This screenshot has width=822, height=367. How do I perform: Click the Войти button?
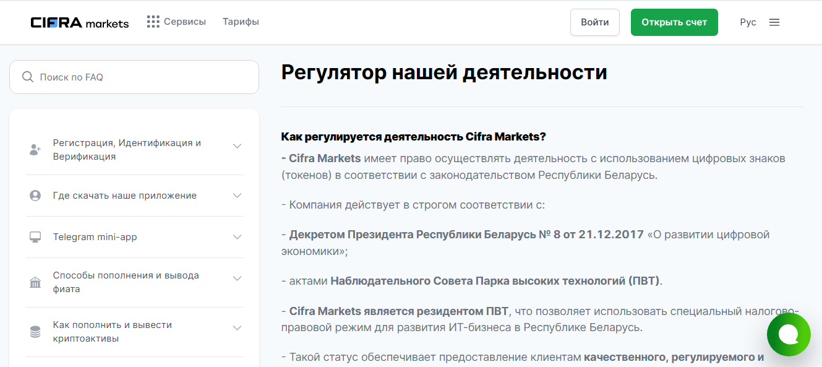594,22
